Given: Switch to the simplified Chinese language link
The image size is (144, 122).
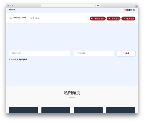Looking at the screenshot, I should (134, 10).
